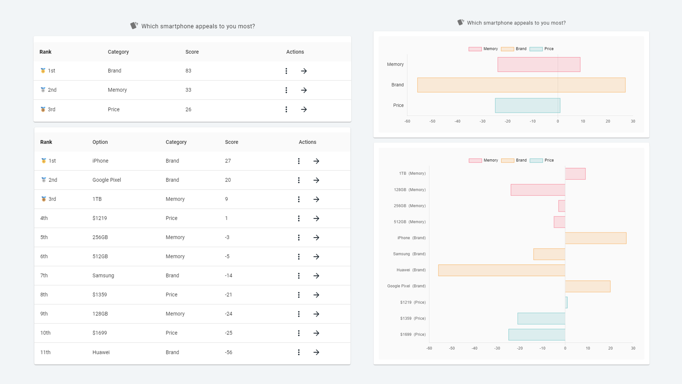The image size is (682, 384).
Task: Toggle Brand legend swatch in the category chart
Action: (x=507, y=49)
